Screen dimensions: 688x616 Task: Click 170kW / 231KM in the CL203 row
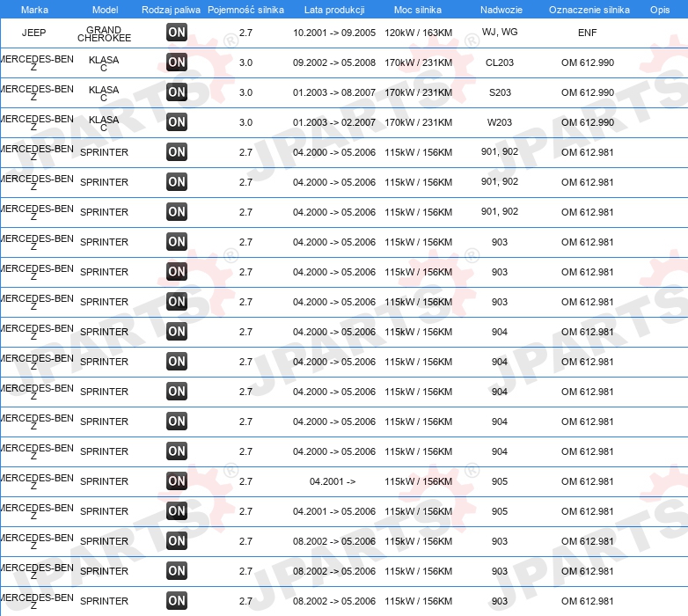pos(418,62)
